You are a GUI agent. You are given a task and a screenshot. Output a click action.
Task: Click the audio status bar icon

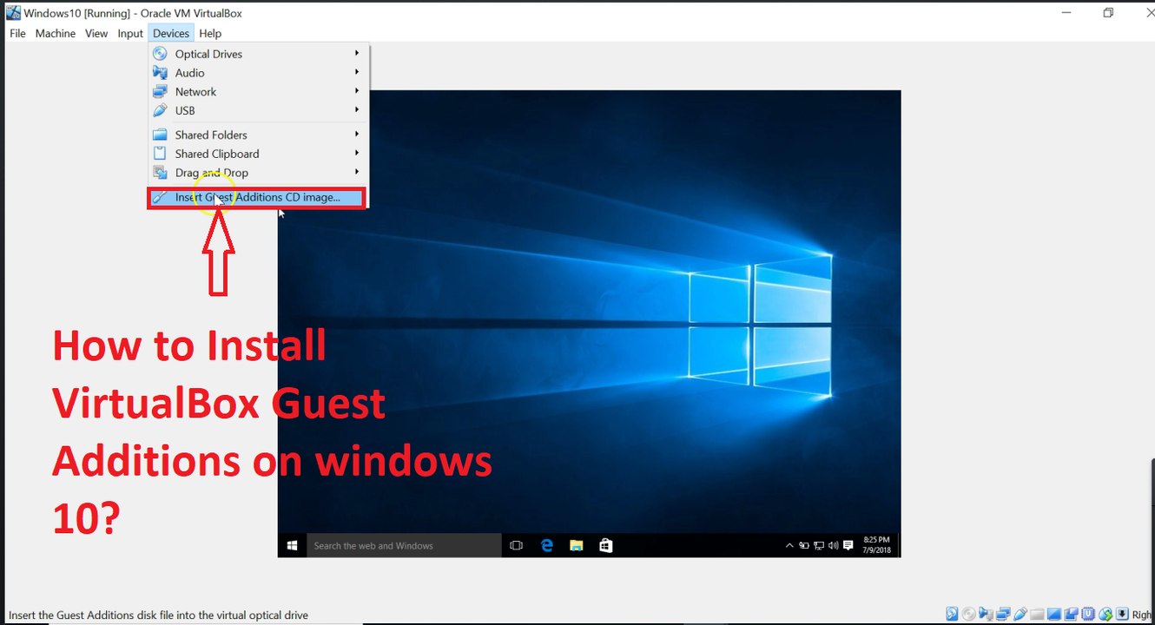[x=986, y=614]
